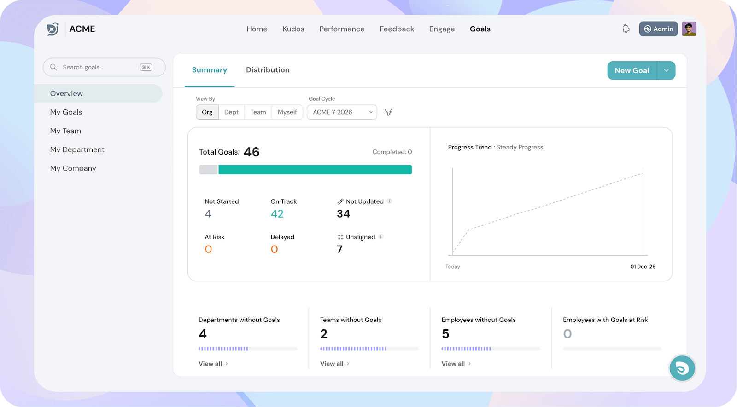This screenshot has width=737, height=407.
Task: Select the Org view option
Action: (x=207, y=112)
